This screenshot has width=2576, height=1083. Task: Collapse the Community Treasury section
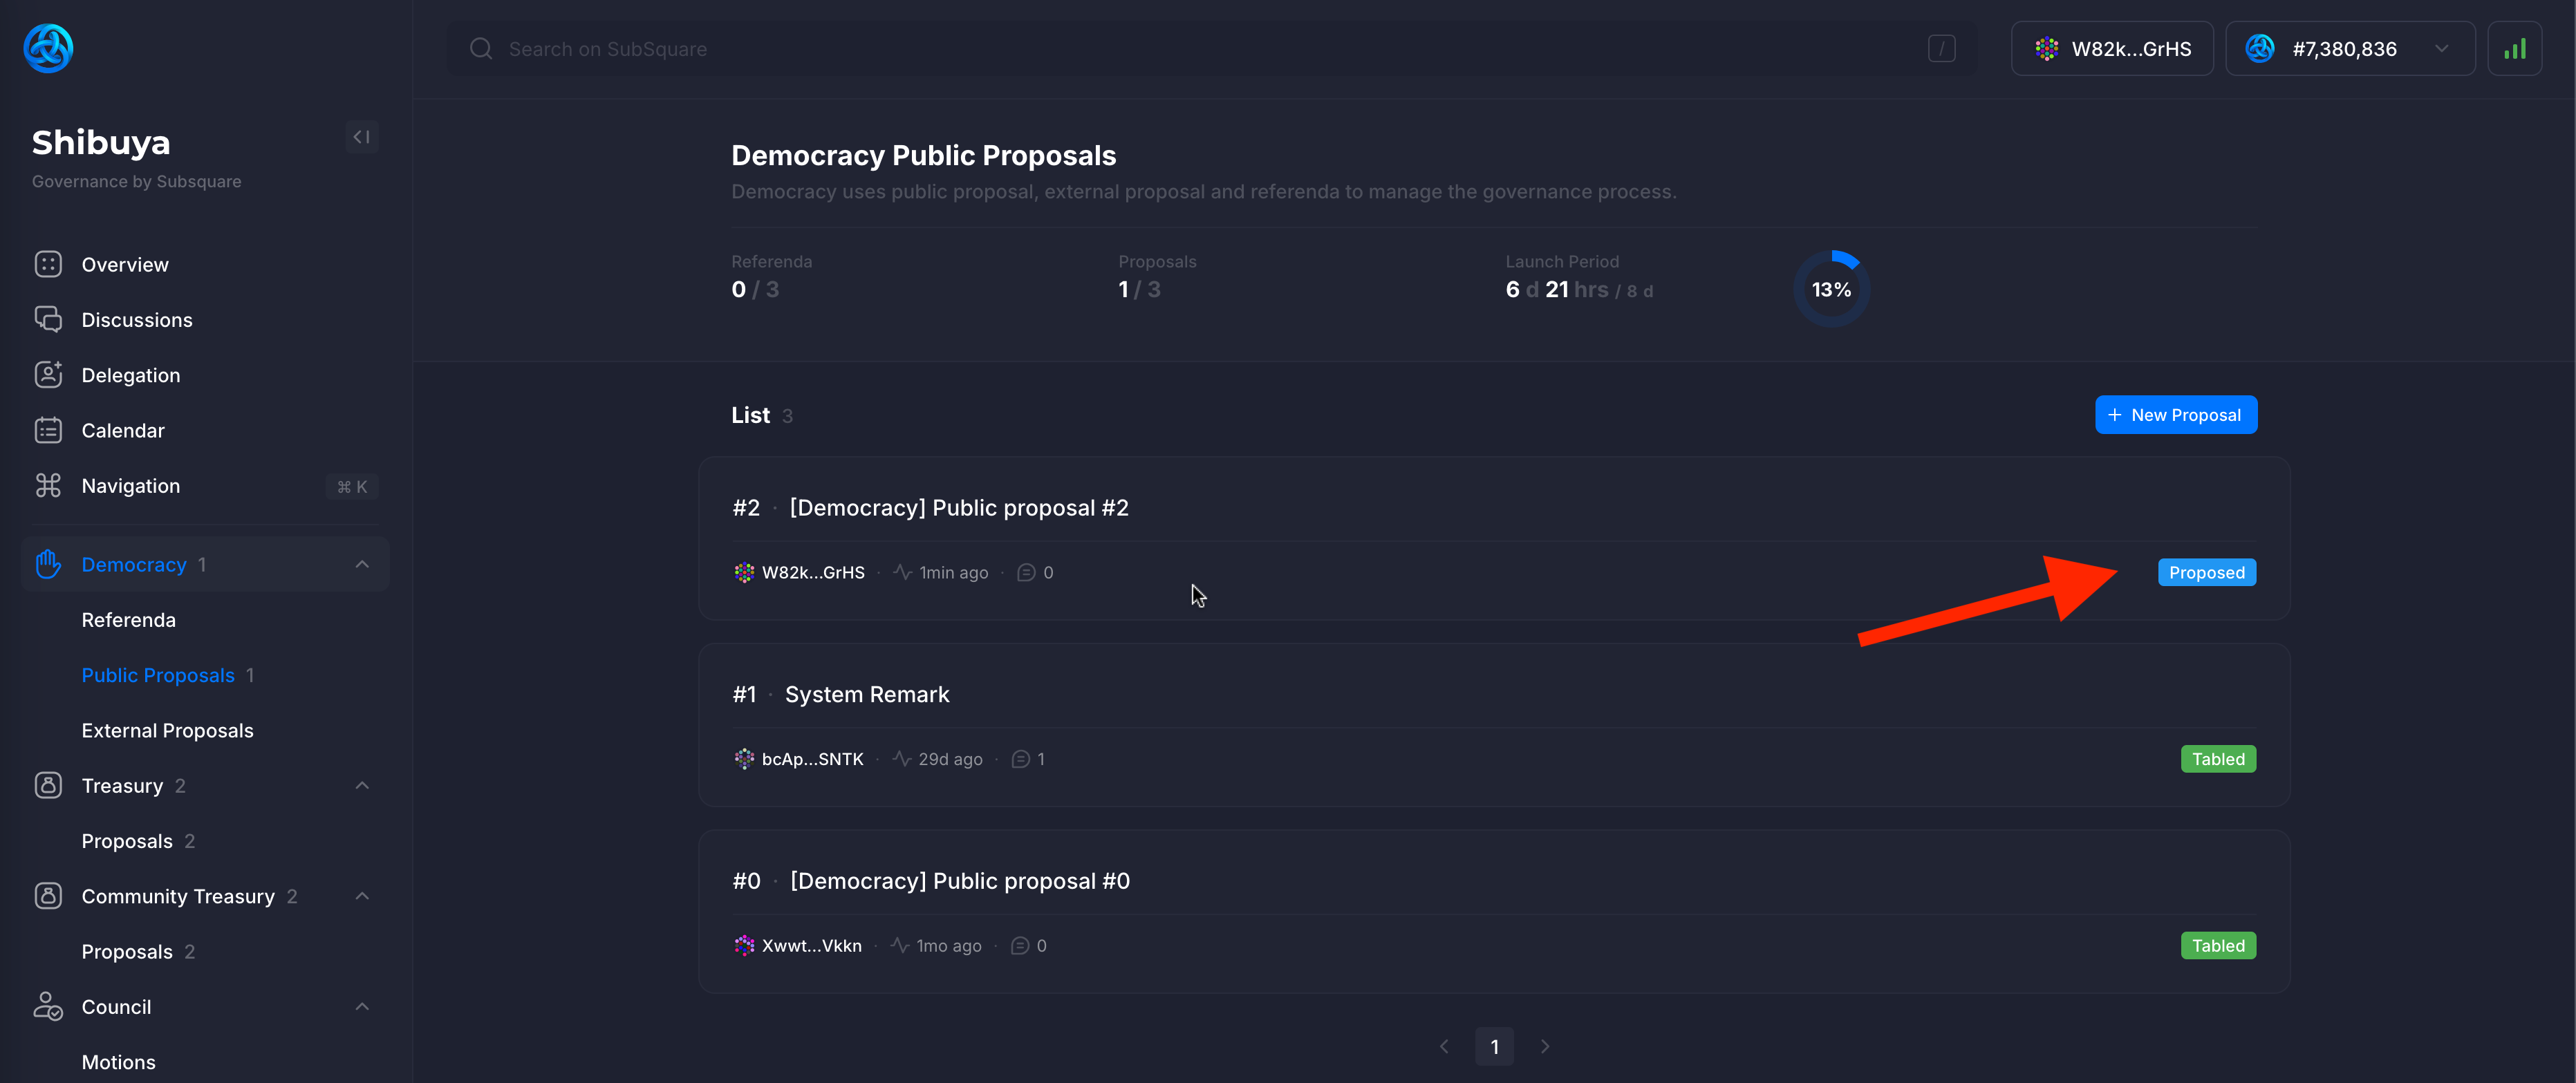point(362,896)
